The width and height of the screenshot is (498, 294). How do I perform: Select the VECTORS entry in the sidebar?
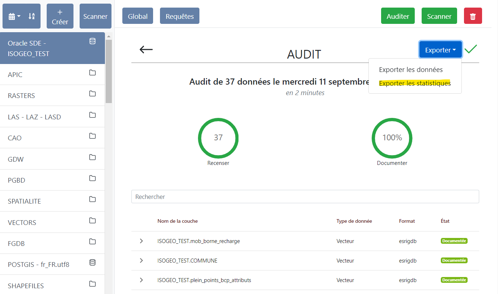click(52, 222)
